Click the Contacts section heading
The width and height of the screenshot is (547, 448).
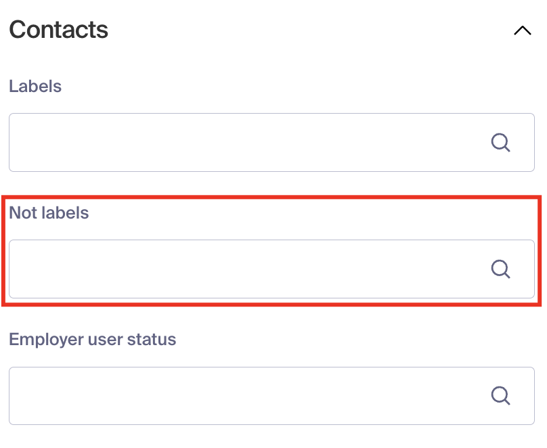tap(59, 30)
